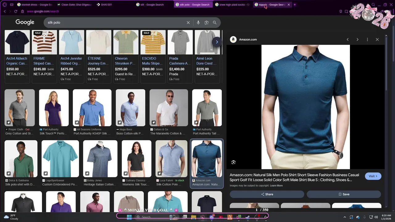
Task: Switch to blanket dress Google Search tab
Action: (x=35, y=5)
